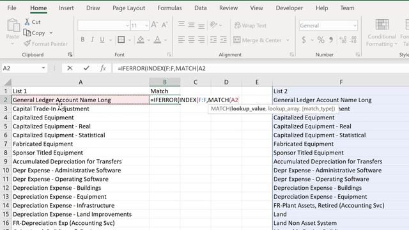409x230 pixels.
Task: Click Top Align icon
Action: 181,25
